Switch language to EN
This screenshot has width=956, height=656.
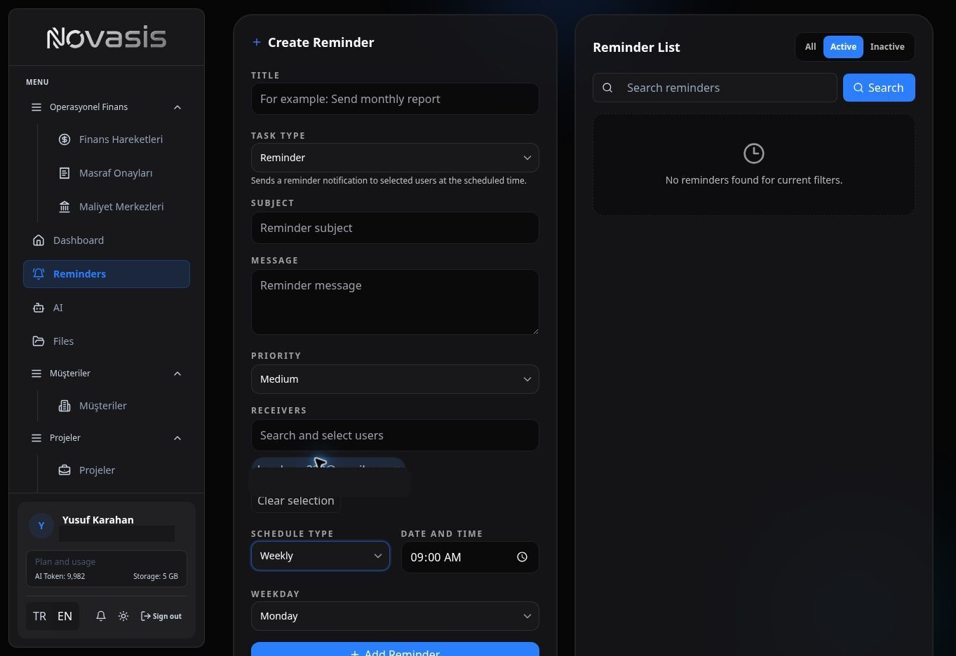pos(65,616)
